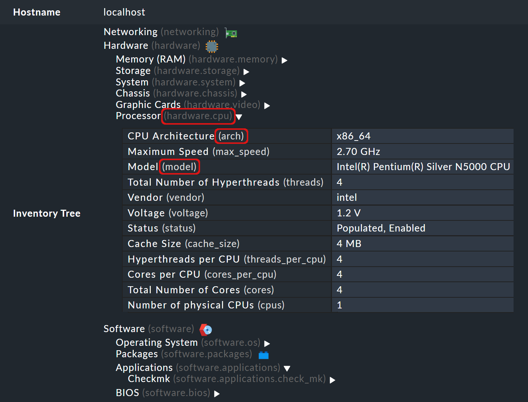The image size is (528, 402).
Task: Expand the System (hardware.system) node
Action: point(242,83)
